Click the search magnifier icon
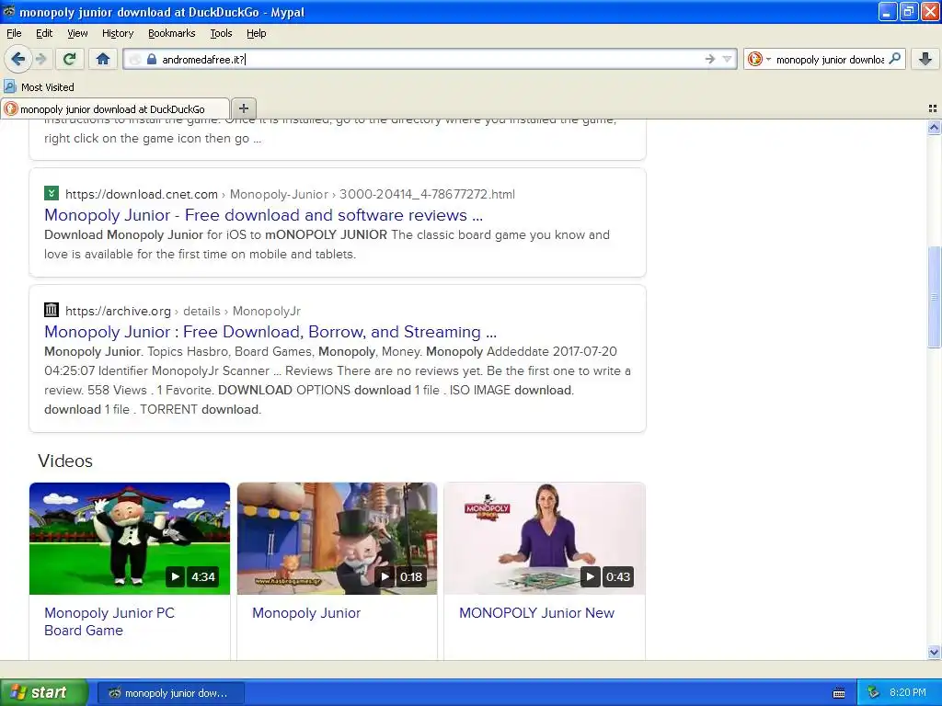Screen dimensions: 942x706 [x=895, y=59]
